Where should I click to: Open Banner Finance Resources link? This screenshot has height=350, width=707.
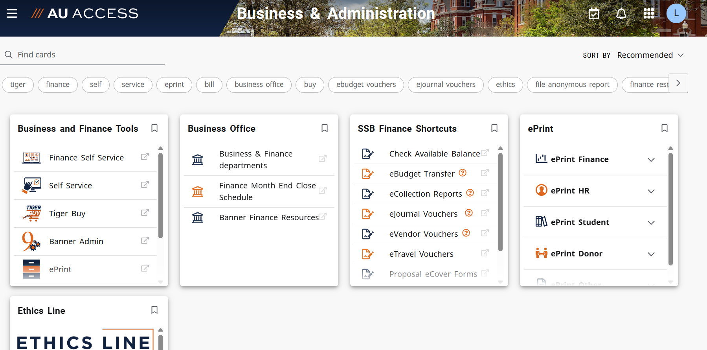tap(269, 217)
